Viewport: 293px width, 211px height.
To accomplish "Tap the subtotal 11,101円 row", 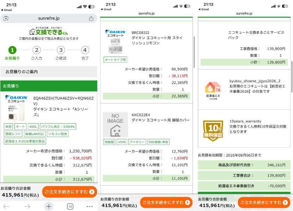I will coord(146,178).
